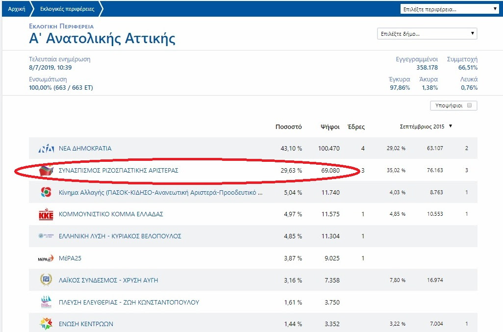Toggle the Υποψήφιοι checkbox

click(x=469, y=105)
